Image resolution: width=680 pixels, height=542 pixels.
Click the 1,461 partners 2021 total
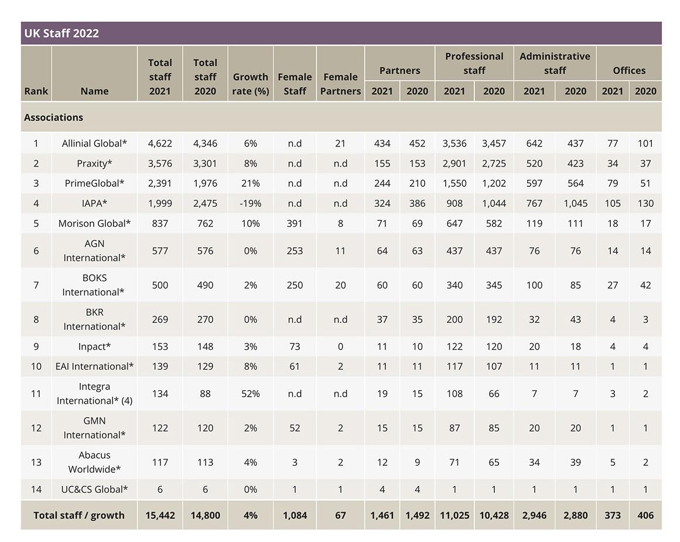tap(382, 515)
